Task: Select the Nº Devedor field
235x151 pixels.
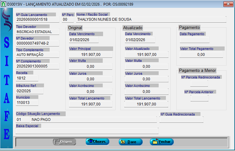Action: (x=37, y=43)
